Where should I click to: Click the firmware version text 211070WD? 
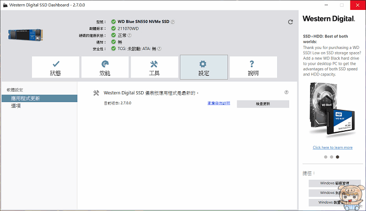(x=128, y=29)
